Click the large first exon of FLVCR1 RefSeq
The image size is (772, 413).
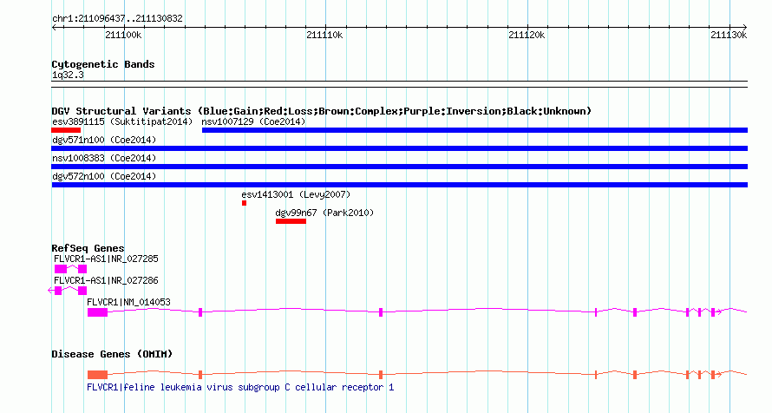pyautogui.click(x=97, y=312)
